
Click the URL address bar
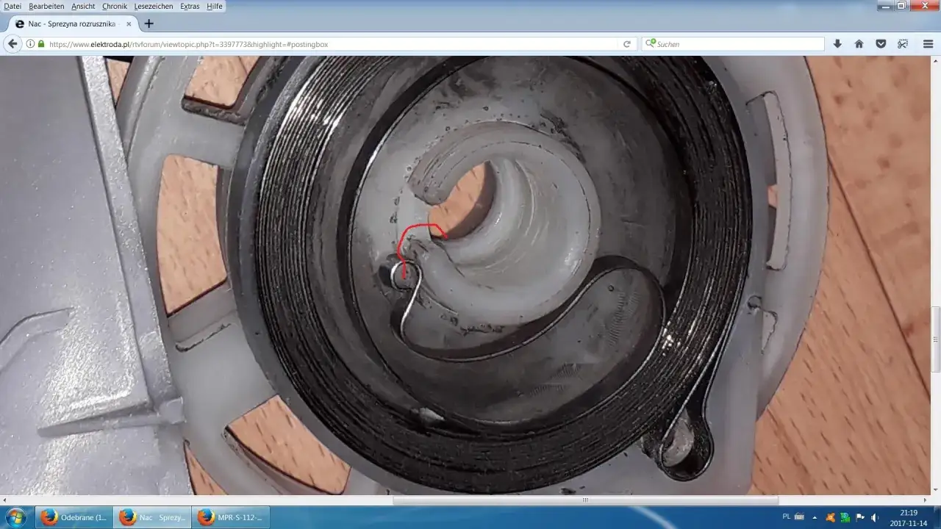(x=331, y=44)
